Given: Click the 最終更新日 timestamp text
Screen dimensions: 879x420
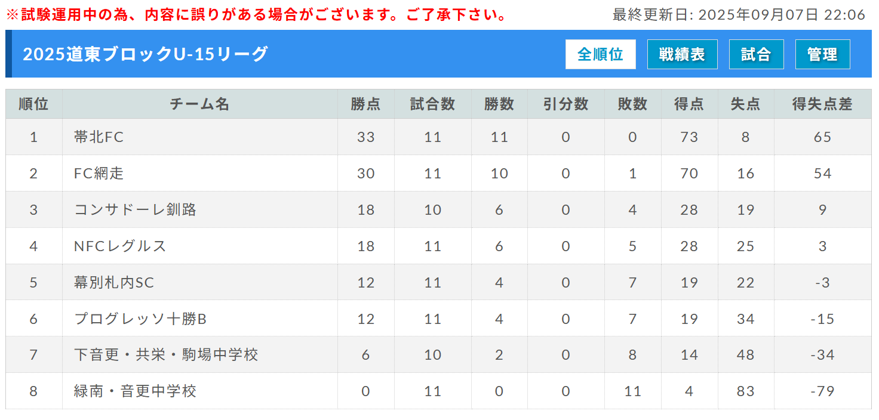Looking at the screenshot, I should pos(739,14).
